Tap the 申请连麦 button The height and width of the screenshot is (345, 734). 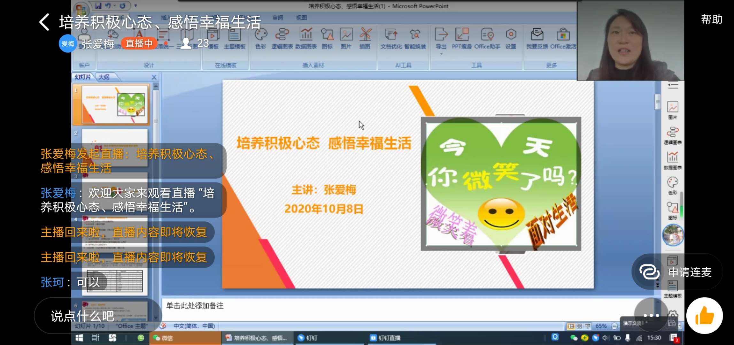click(x=676, y=272)
